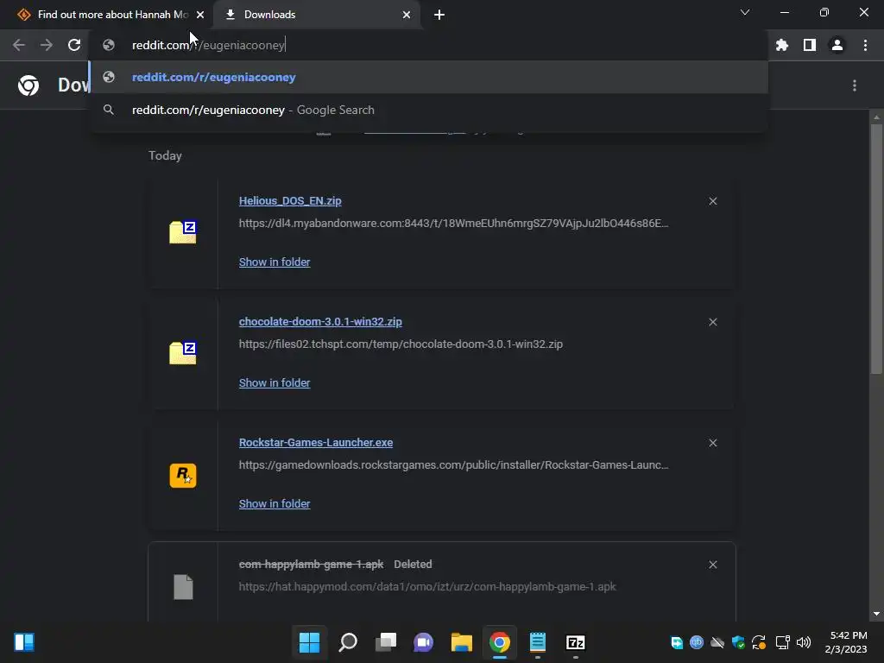
Task: Click the files02.tchspt.com source URL
Action: pos(401,344)
